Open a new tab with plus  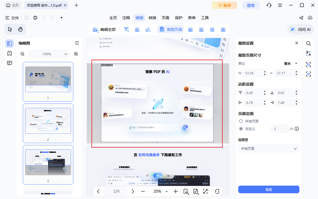click(x=76, y=5)
